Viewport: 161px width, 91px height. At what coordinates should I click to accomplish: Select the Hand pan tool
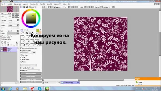[30, 33]
